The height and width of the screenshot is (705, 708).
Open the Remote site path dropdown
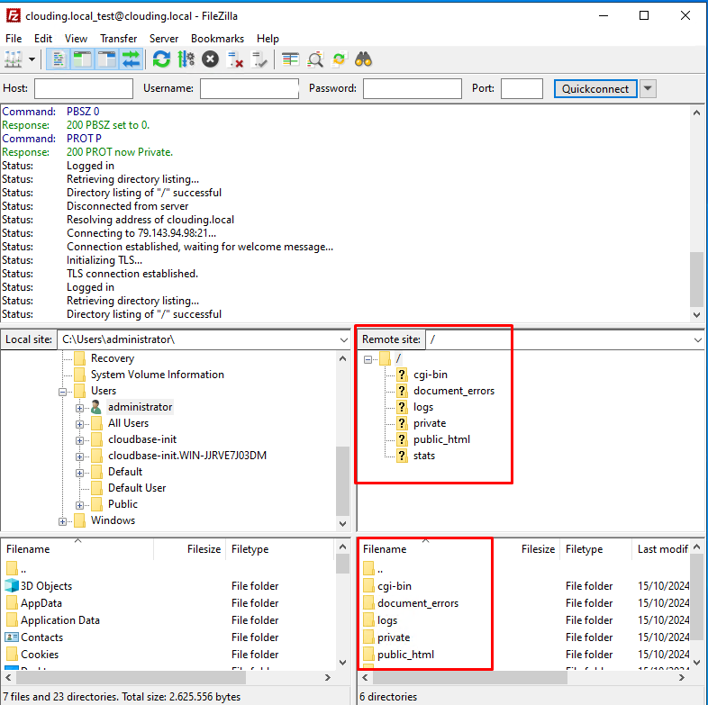698,339
